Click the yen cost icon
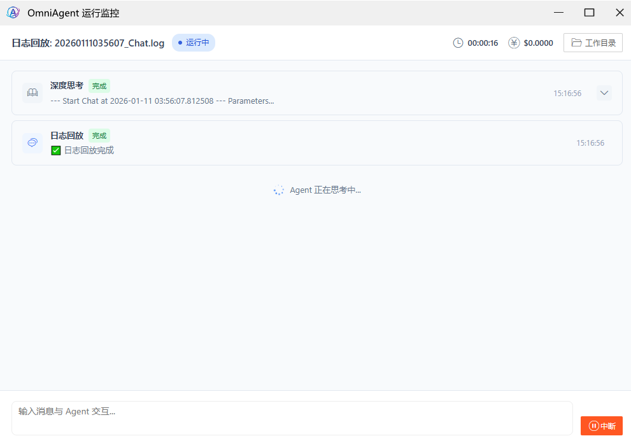Image resolution: width=631 pixels, height=443 pixels. click(514, 43)
